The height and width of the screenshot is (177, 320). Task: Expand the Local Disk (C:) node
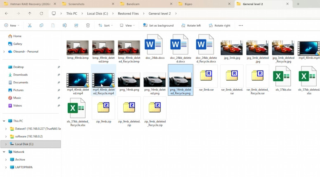pos(6,144)
